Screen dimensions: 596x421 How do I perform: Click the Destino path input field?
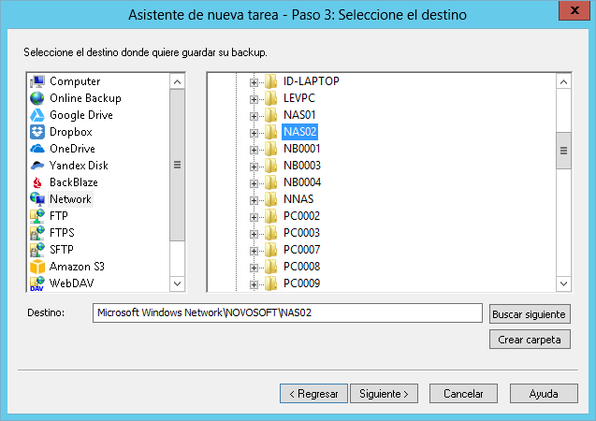287,312
